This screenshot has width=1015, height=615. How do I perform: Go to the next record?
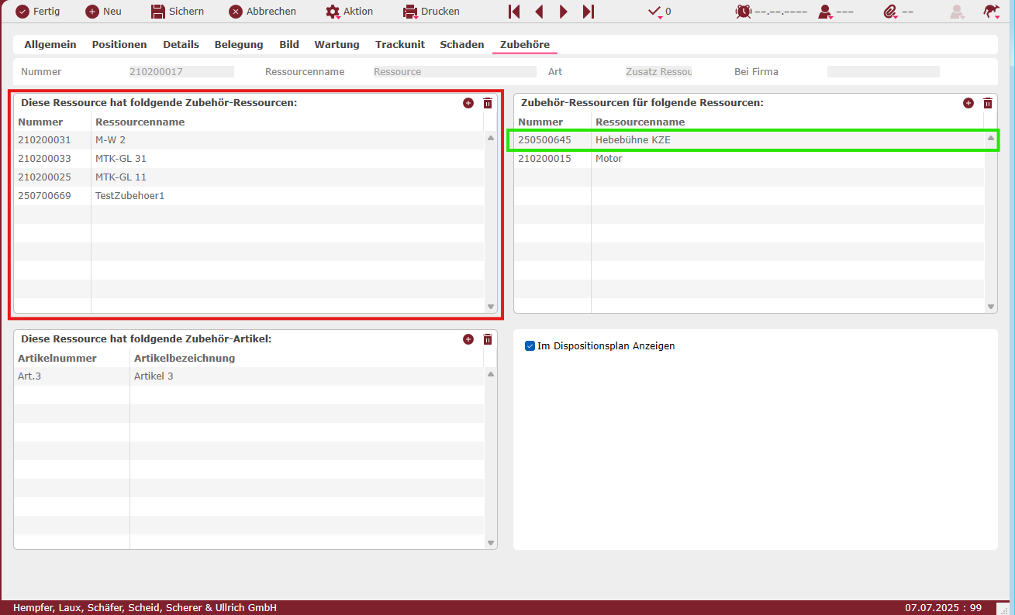564,12
